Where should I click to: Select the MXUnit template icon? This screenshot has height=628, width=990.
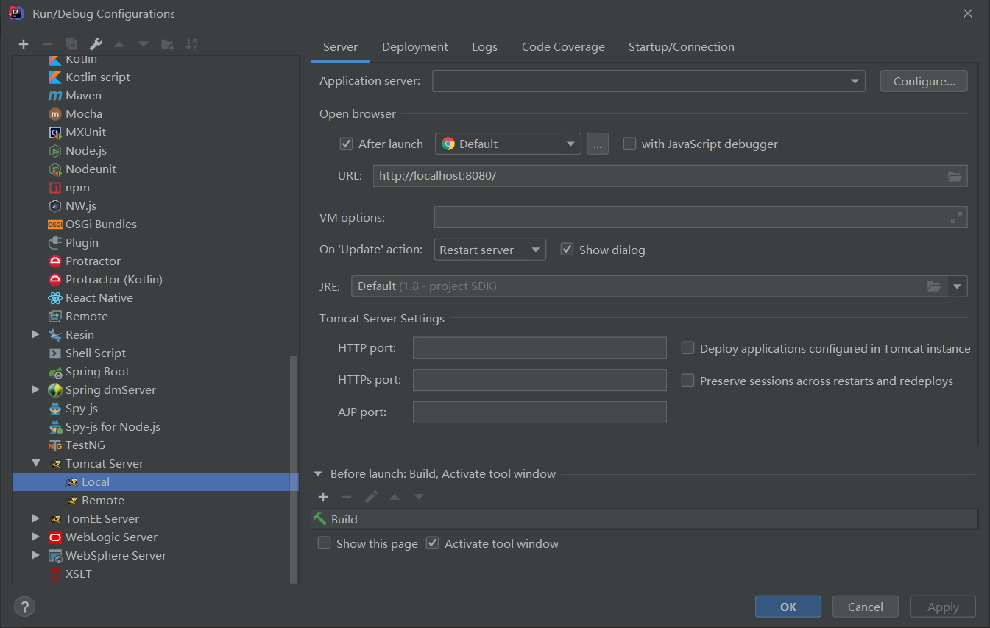pos(54,133)
